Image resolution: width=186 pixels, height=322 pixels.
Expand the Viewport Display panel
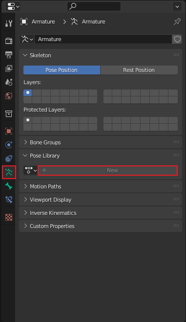(25, 200)
